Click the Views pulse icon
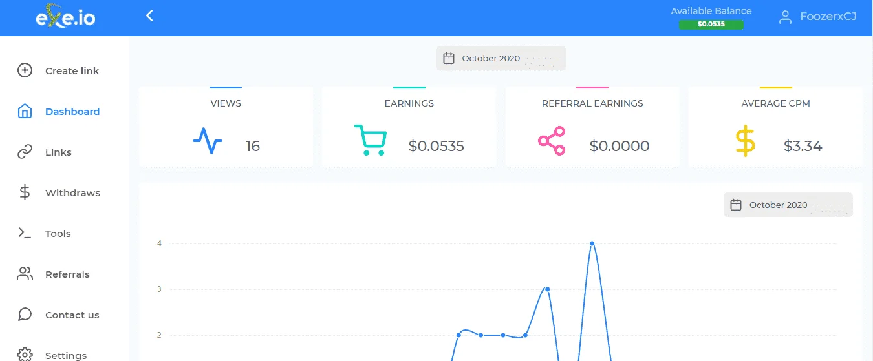873x361 pixels. point(208,141)
